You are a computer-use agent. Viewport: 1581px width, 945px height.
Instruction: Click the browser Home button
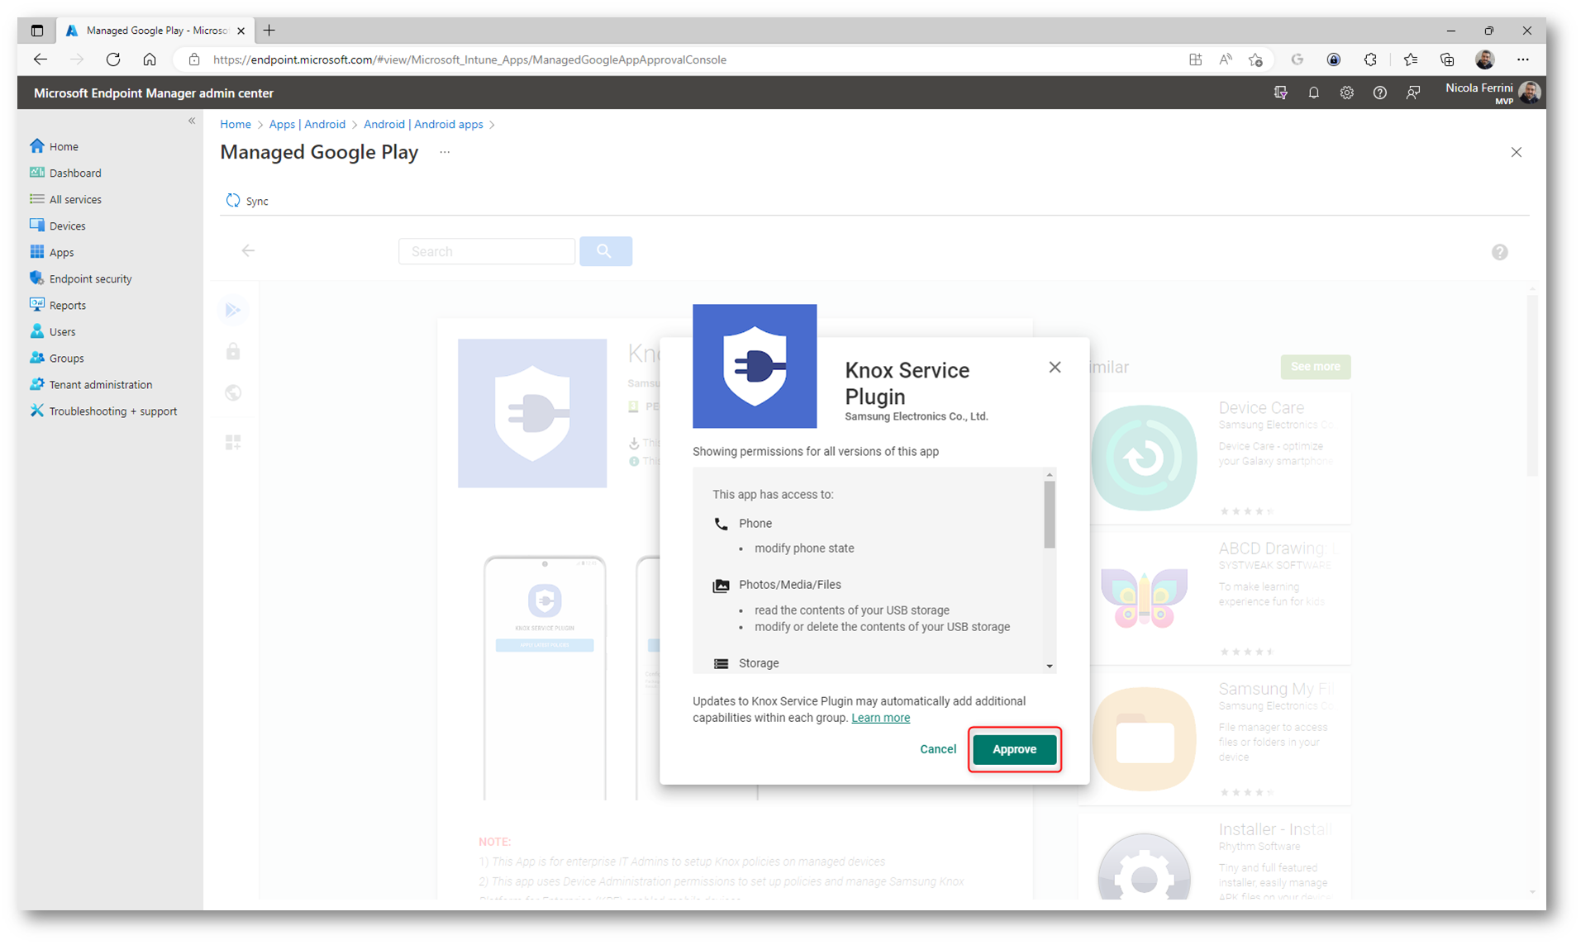tap(150, 59)
